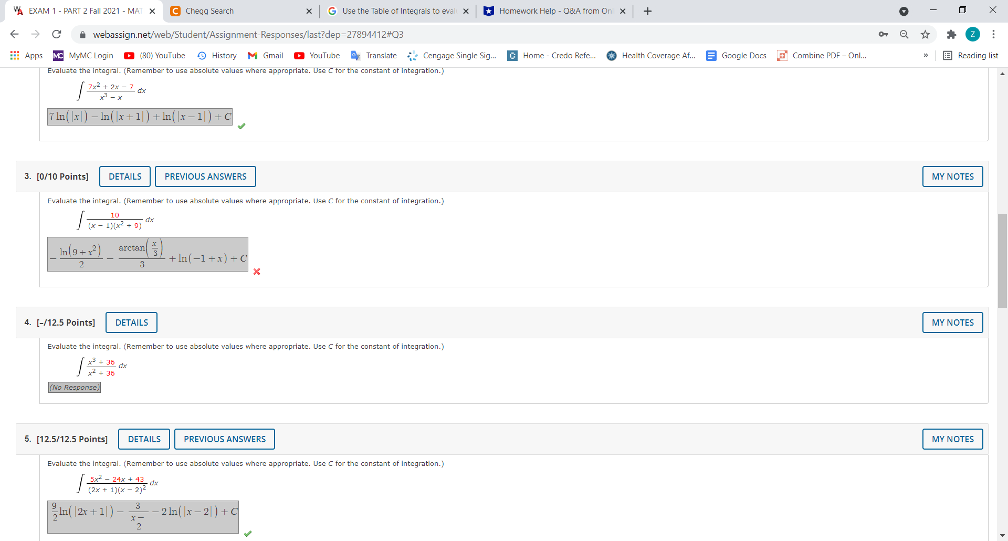Click the lock icon for site info
Screen dimensions: 1008x541
82,35
